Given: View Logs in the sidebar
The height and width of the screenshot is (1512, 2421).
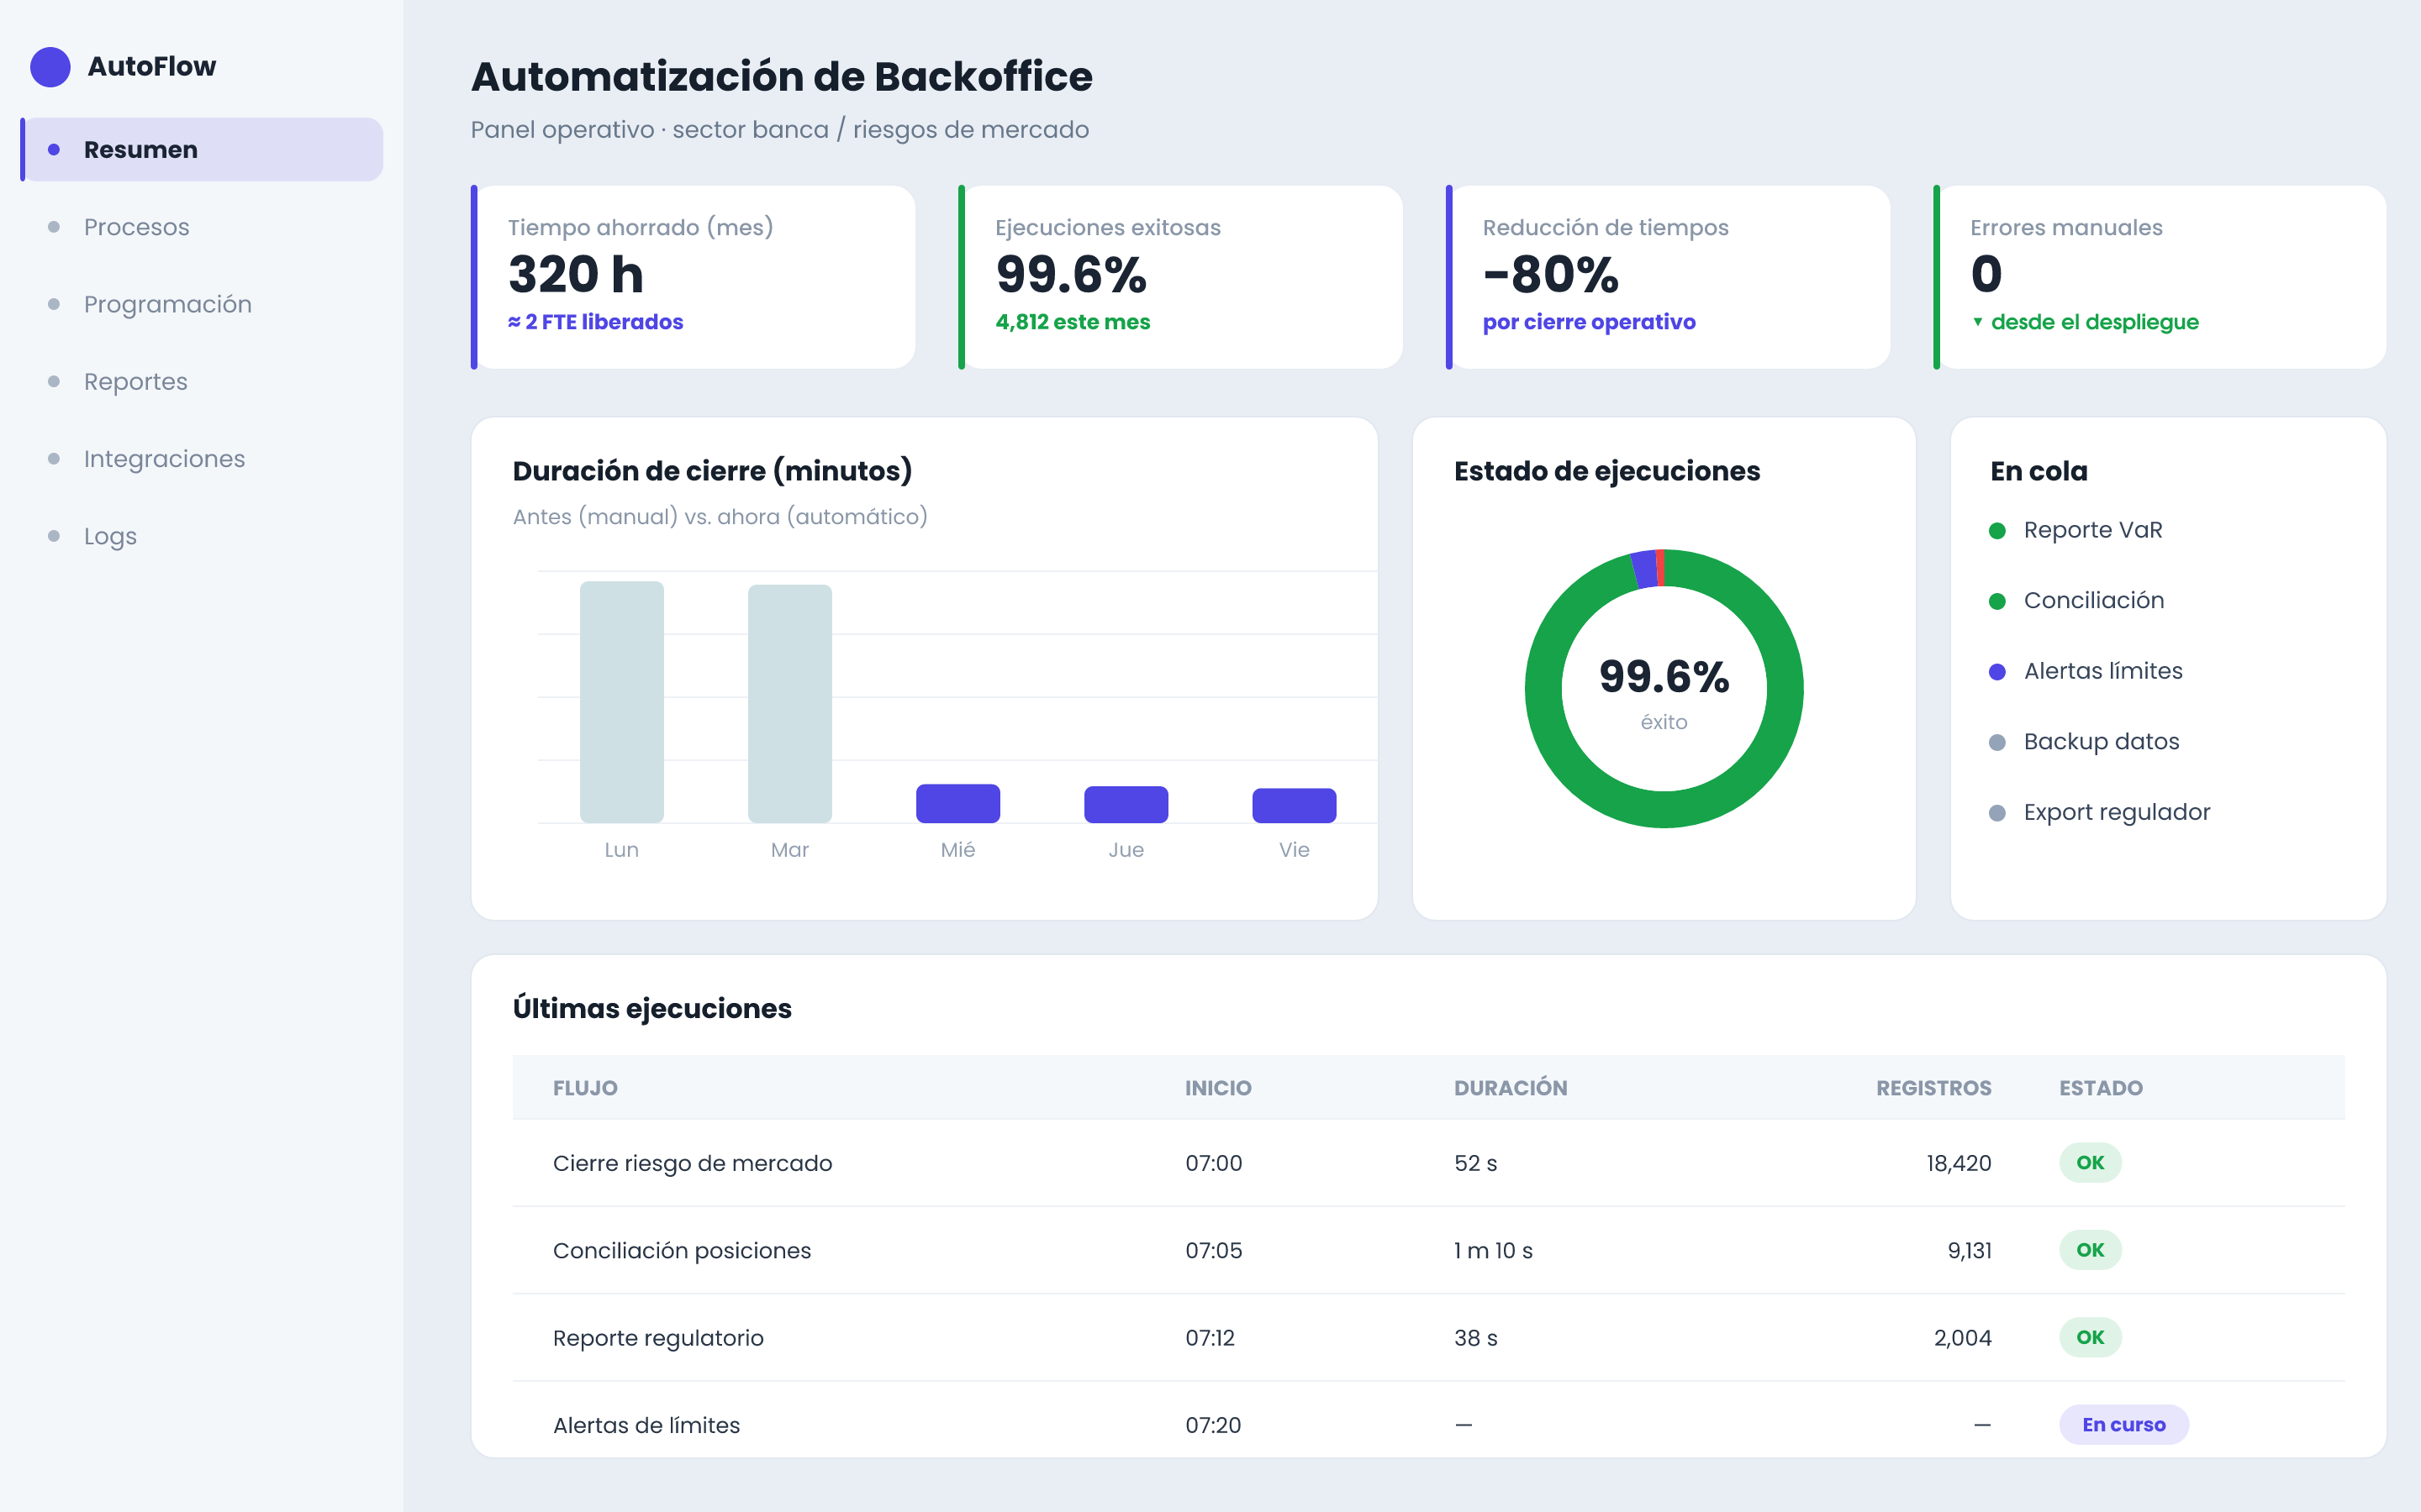Looking at the screenshot, I should coord(202,536).
